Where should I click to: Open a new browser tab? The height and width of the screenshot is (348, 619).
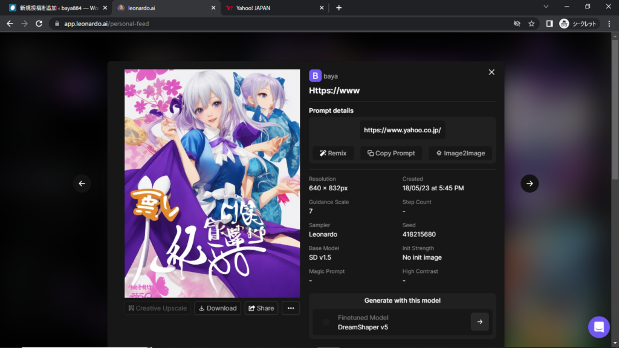339,8
